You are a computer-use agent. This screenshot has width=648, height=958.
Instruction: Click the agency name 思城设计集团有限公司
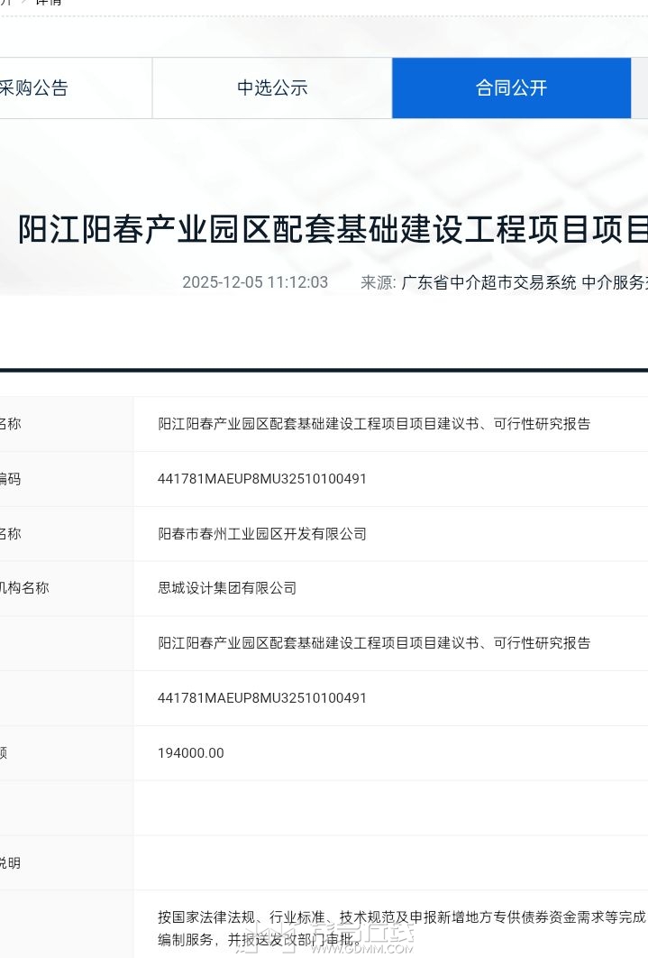(x=227, y=588)
